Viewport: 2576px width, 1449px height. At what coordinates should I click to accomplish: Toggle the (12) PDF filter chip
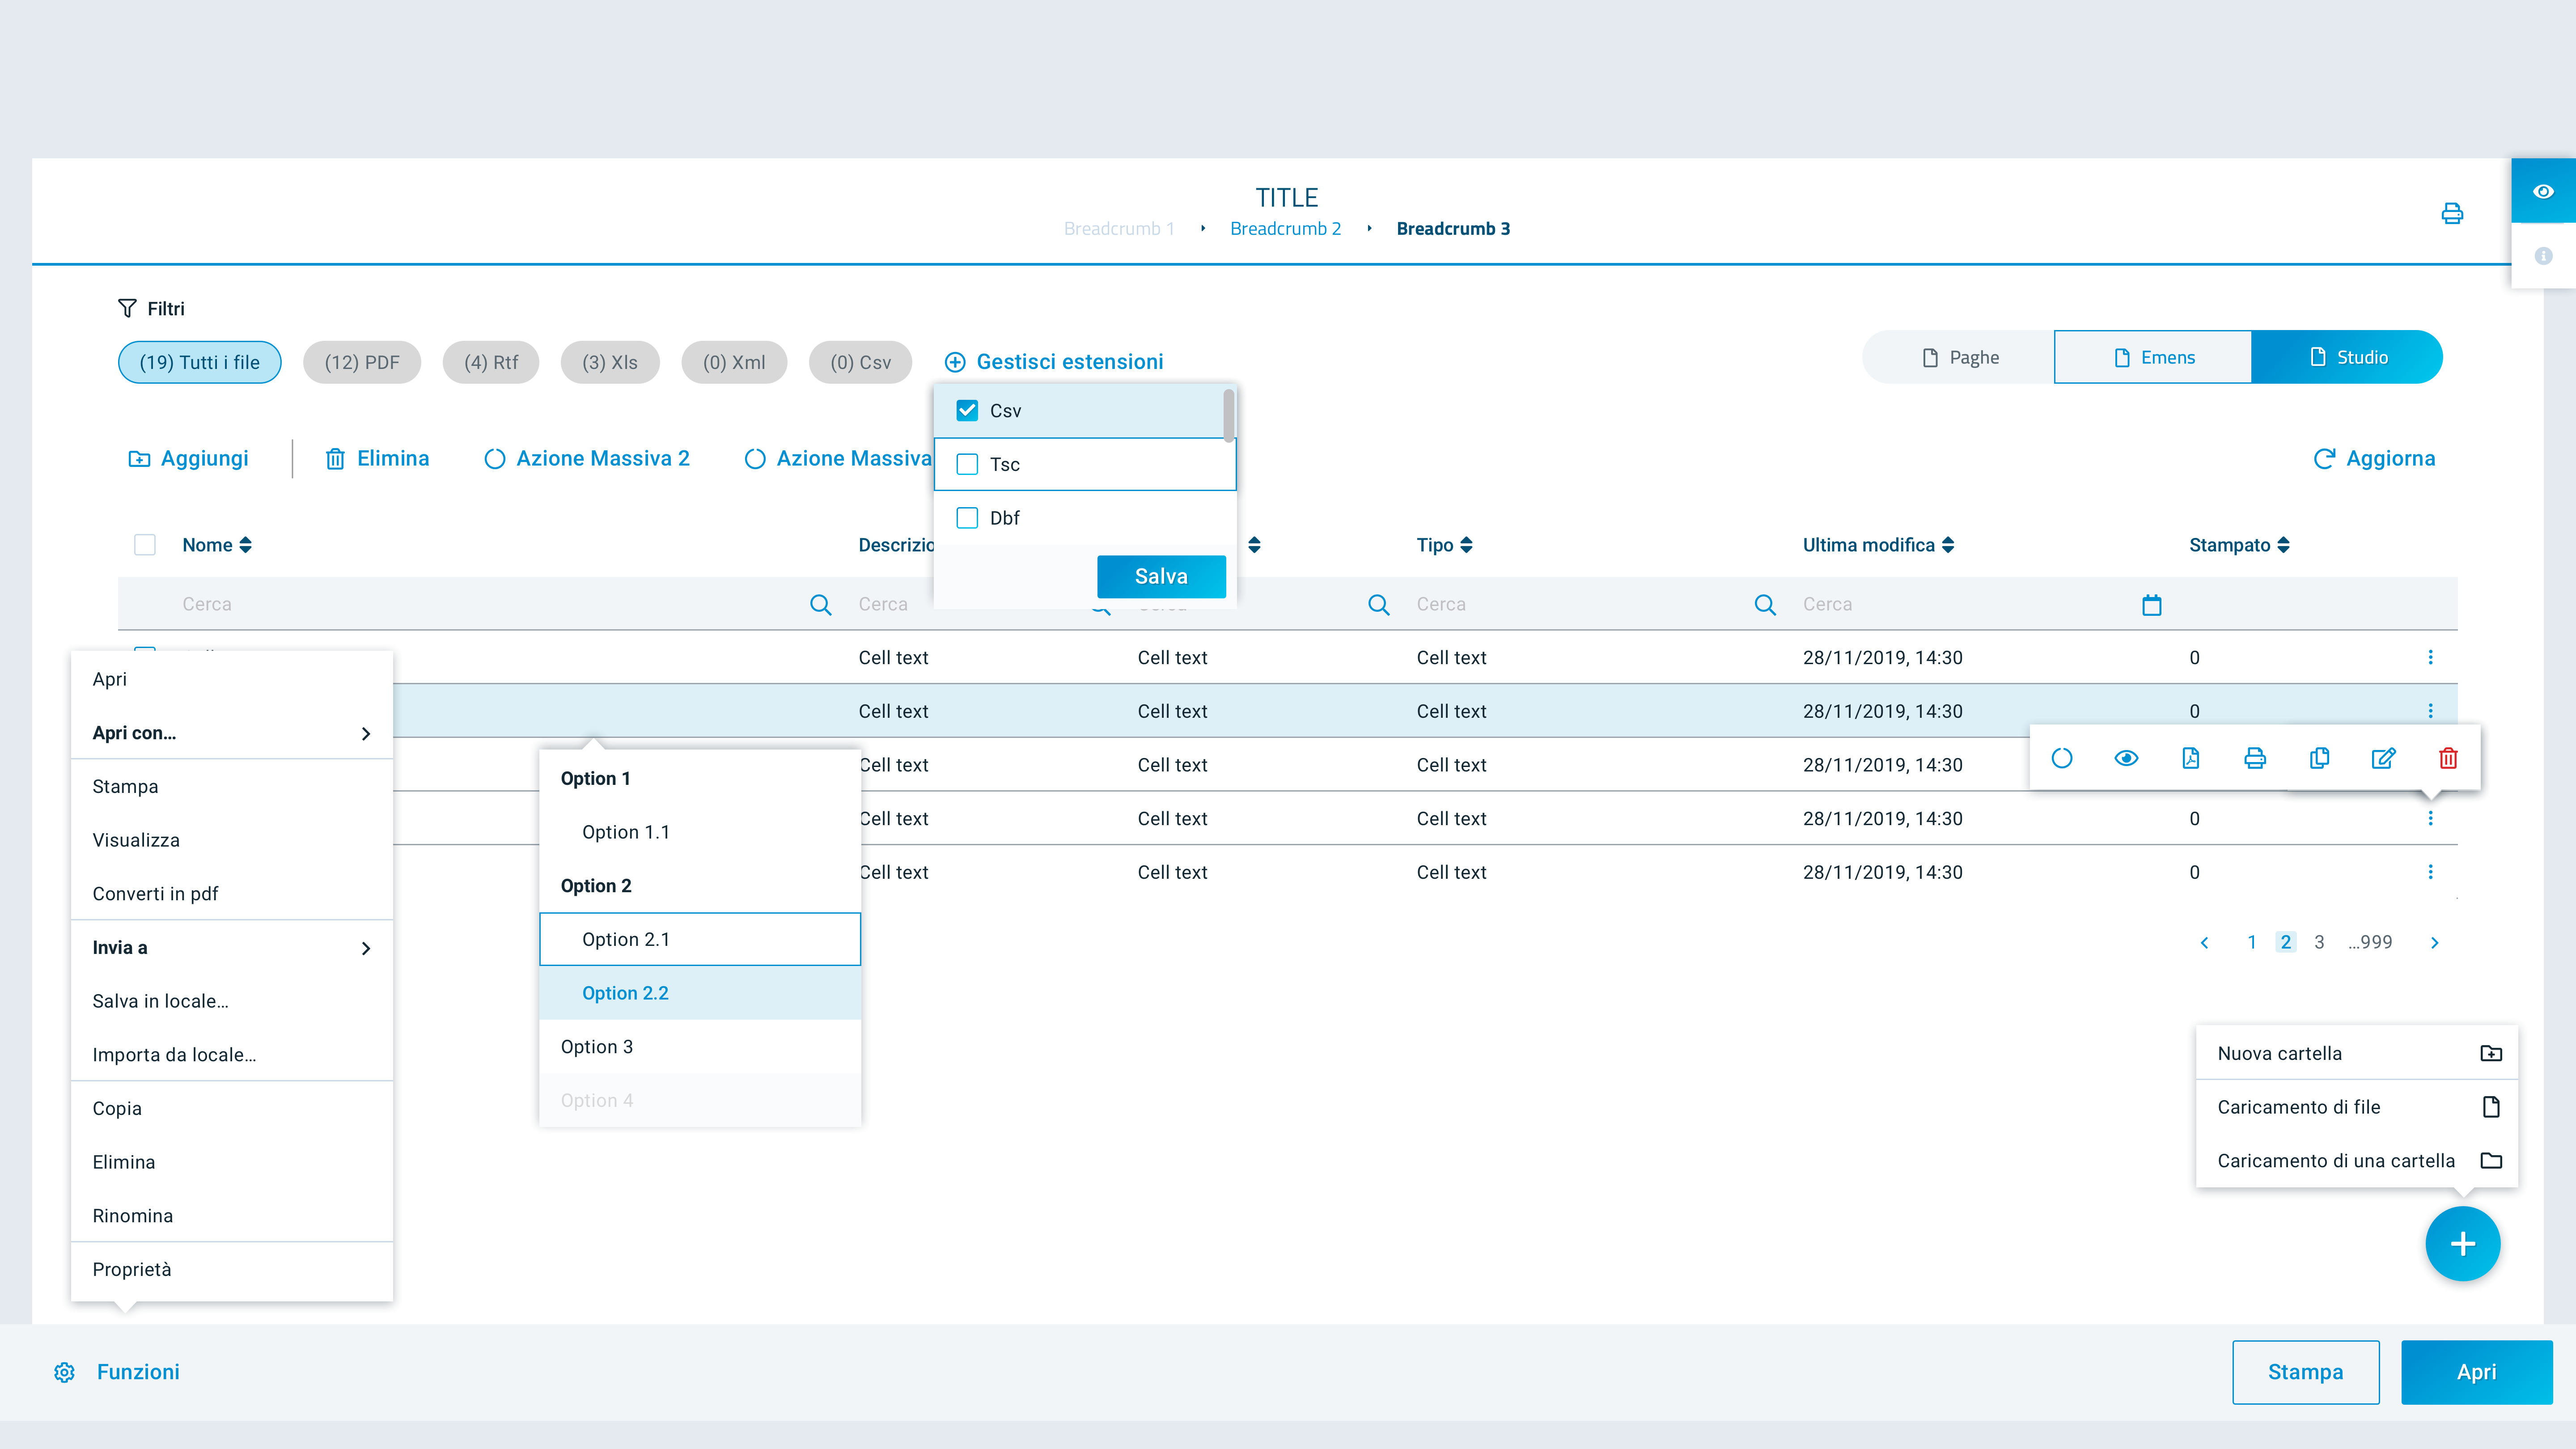tap(362, 362)
